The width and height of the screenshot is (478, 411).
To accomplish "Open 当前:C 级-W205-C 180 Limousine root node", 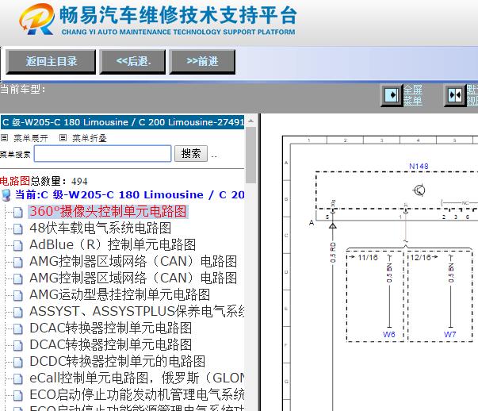I will (130, 194).
